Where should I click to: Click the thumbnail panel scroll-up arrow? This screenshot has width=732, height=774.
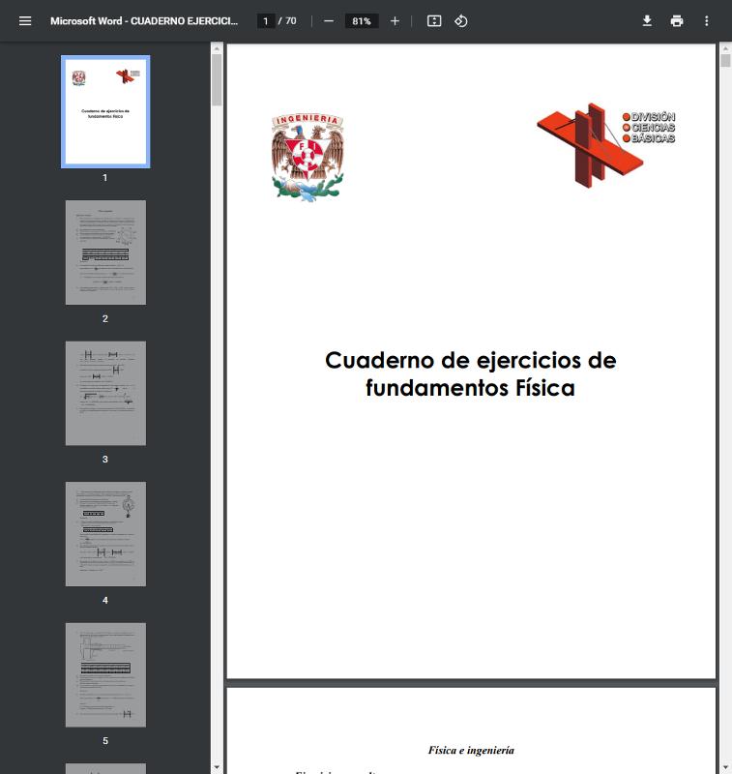(x=217, y=47)
